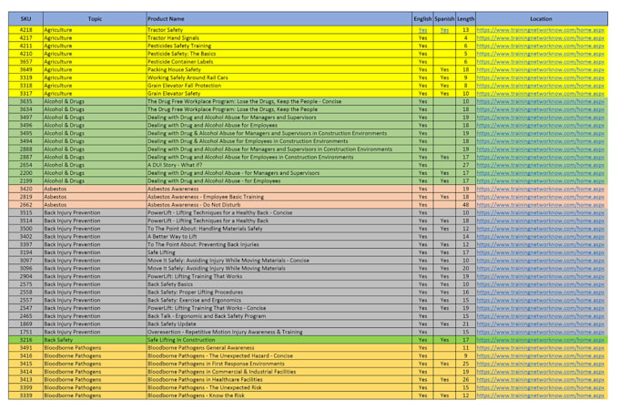619x411 pixels.
Task: Select the Topic column header
Action: click(x=95, y=18)
